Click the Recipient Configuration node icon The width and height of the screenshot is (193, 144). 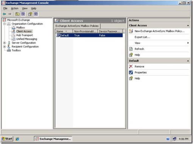point(9,47)
